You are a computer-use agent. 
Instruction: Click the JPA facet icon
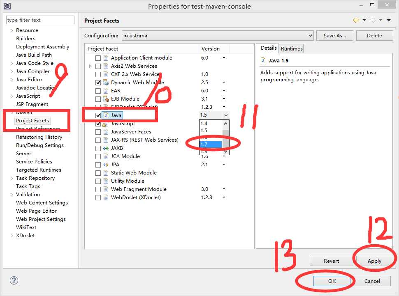coord(106,165)
